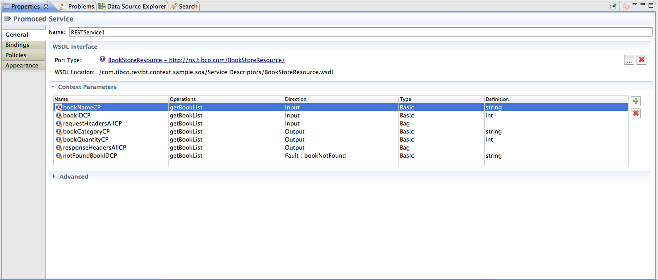Click the port type icon before BookStoreResource
Viewport: 658px width, 280px height.
tap(102, 59)
